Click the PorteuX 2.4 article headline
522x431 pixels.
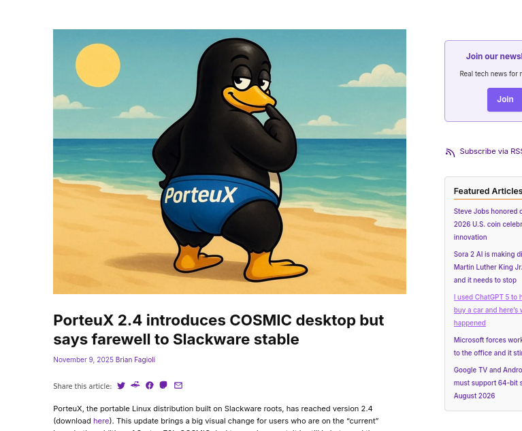pyautogui.click(x=218, y=330)
